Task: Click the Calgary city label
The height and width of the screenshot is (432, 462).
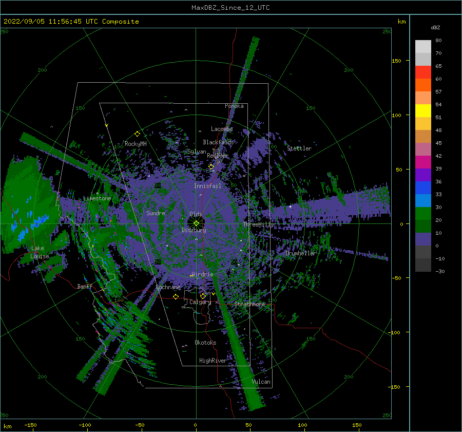Action: click(x=200, y=302)
